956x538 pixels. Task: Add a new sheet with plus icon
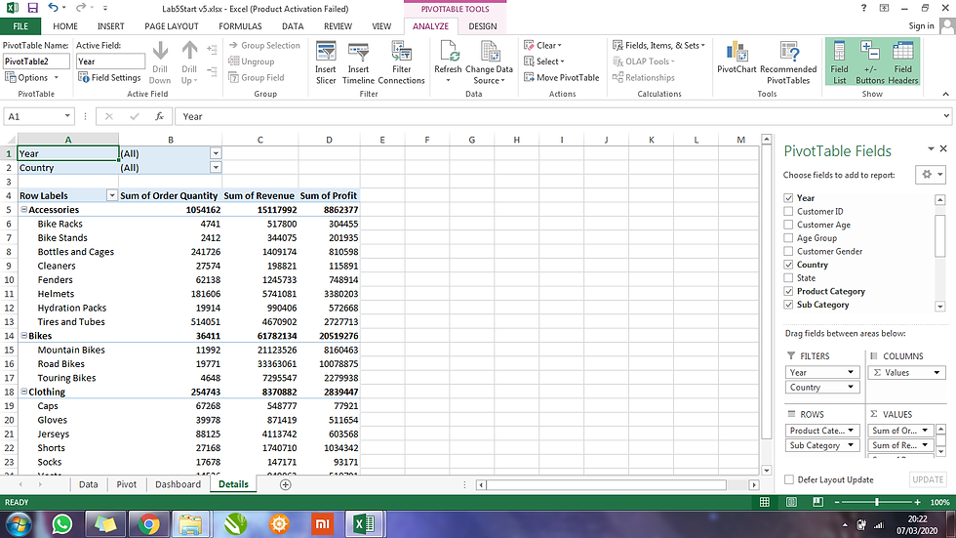point(285,484)
